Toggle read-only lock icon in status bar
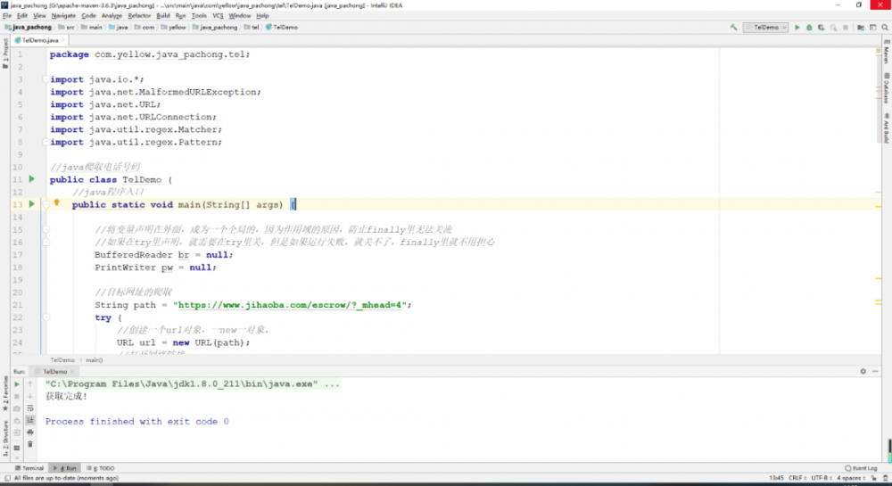 [874, 478]
